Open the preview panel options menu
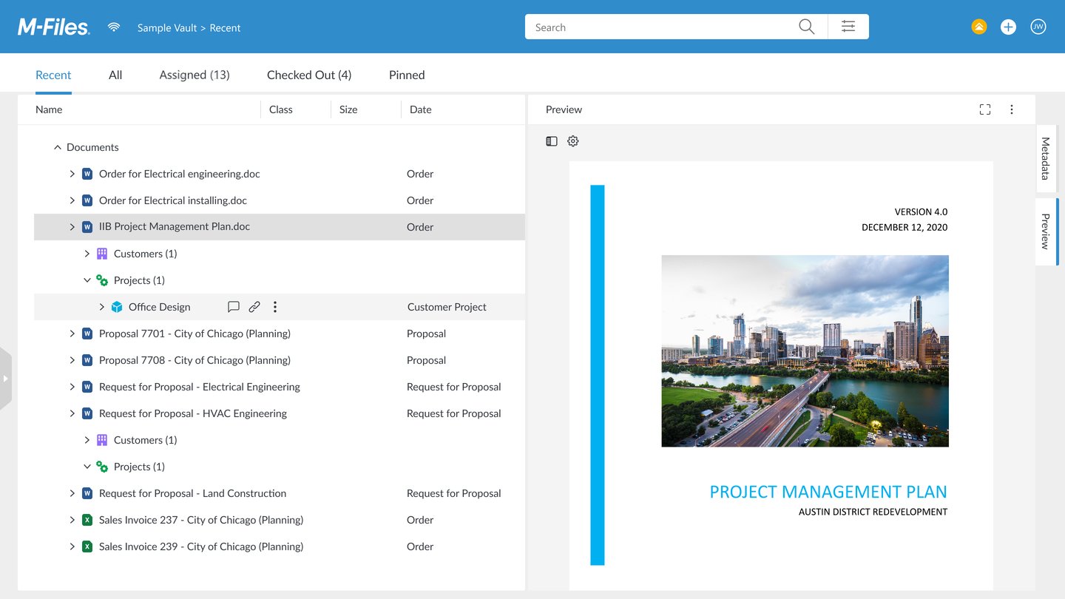1065x599 pixels. click(x=1012, y=109)
